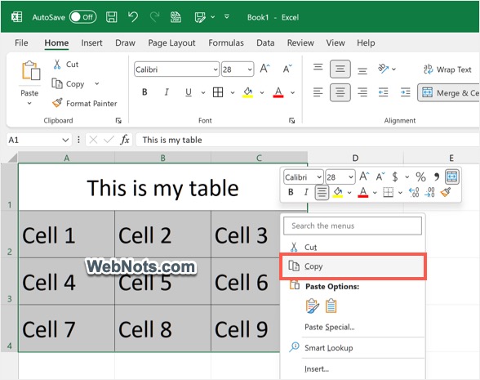Click the formula bar text
Viewport: 480px width, 380px height.
[x=172, y=140]
